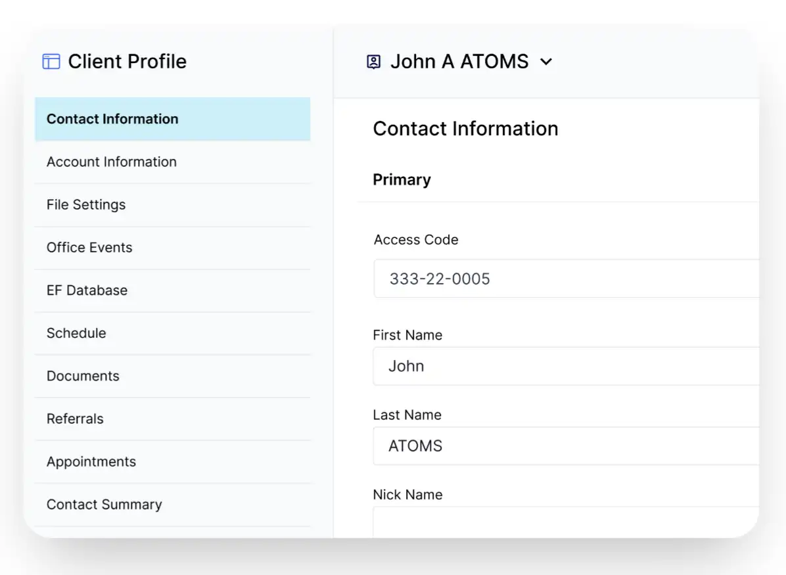This screenshot has height=575, width=786.
Task: Click the First Name field label
Action: pyautogui.click(x=407, y=335)
